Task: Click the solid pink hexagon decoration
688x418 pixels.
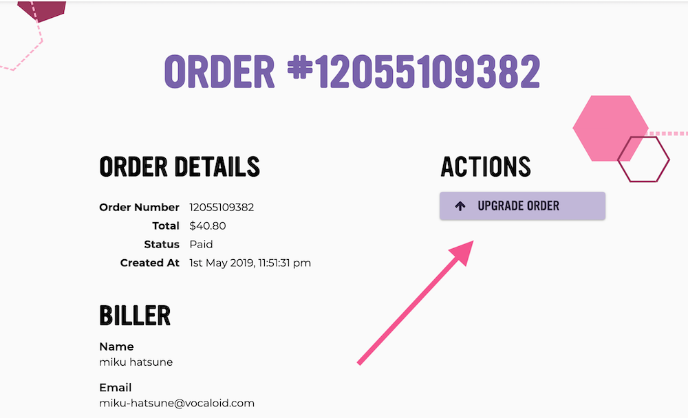Action: 610,128
